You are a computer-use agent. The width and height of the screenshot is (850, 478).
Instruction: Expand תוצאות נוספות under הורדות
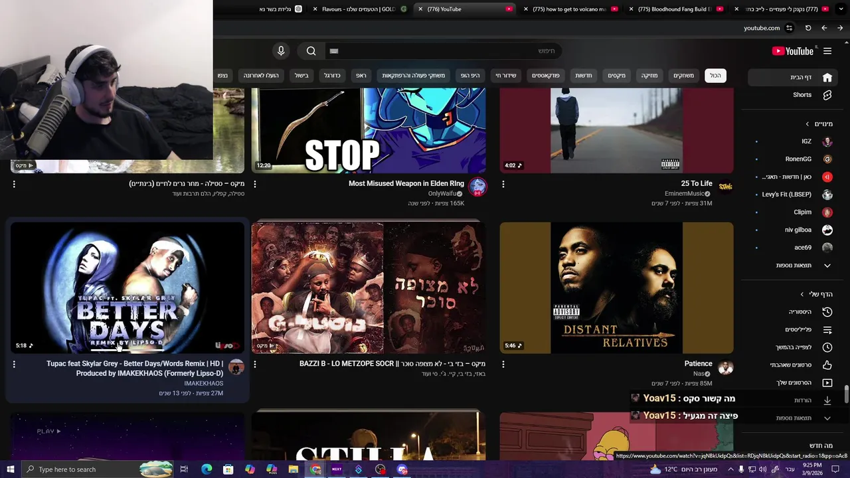pos(792,418)
